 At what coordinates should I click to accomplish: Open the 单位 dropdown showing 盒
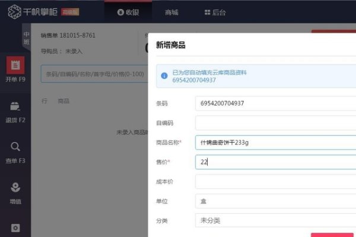pos(275,201)
